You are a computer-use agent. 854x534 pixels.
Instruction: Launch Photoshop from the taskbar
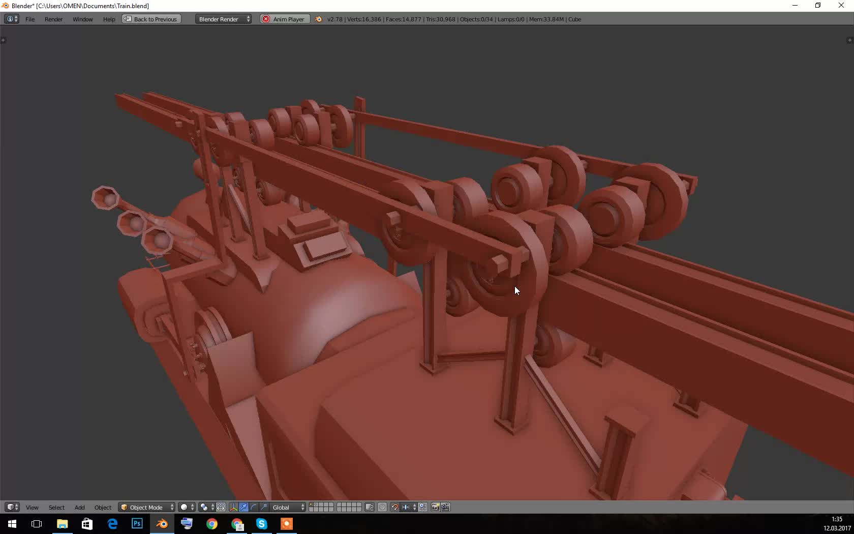(x=137, y=524)
